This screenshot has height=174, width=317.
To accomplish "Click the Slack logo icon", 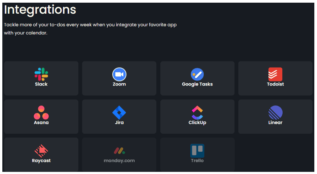I will point(41,74).
